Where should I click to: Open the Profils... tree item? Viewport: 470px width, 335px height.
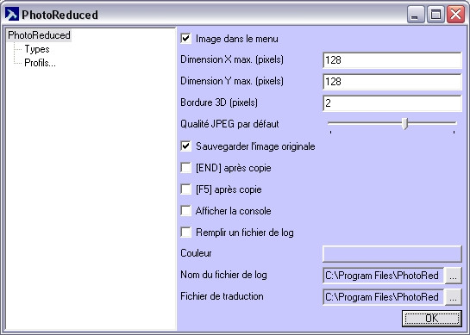(40, 63)
